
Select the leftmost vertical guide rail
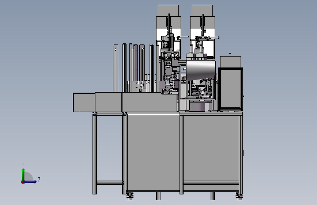116,69
